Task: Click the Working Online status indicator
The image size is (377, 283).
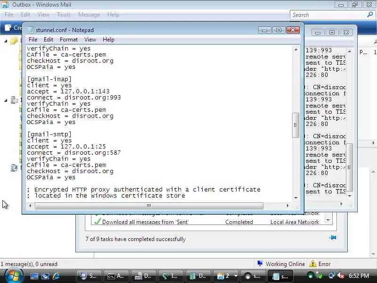Action: click(281, 264)
